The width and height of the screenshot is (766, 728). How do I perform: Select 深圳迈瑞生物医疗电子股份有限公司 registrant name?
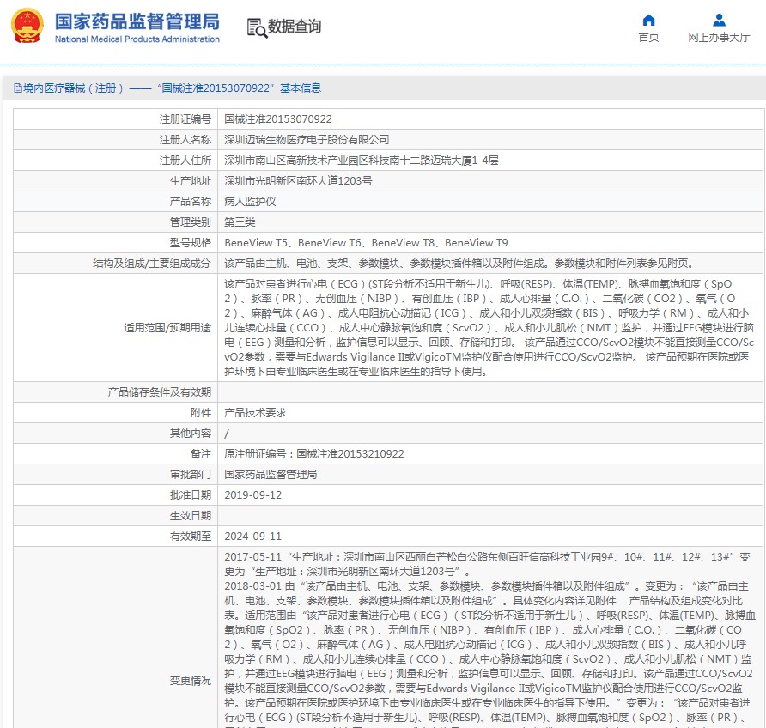(x=307, y=140)
